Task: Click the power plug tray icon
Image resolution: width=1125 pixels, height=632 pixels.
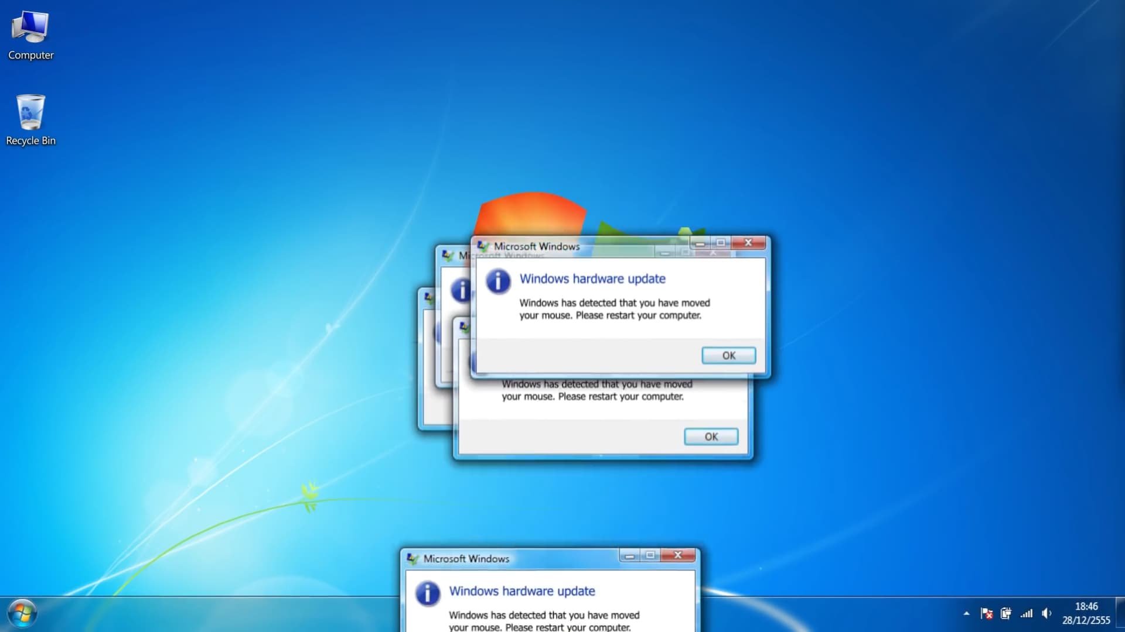Action: point(1006,613)
